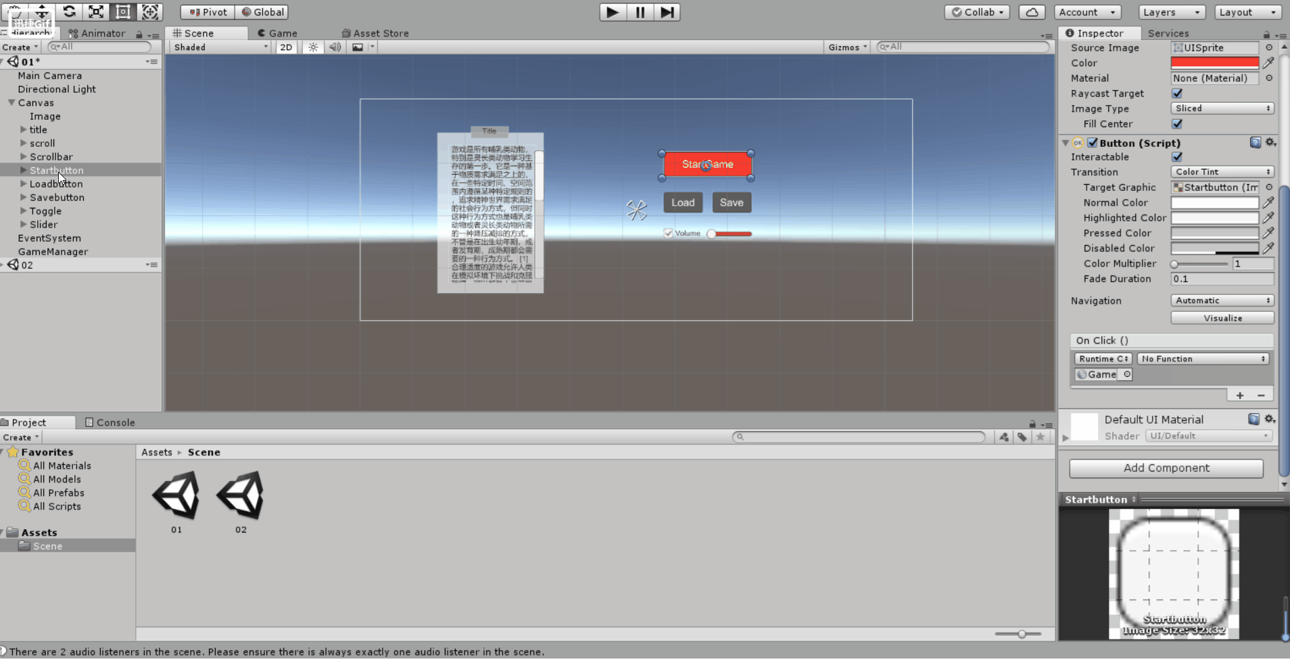The image size is (1290, 659).
Task: Remove On Click event with minus button
Action: tap(1261, 395)
